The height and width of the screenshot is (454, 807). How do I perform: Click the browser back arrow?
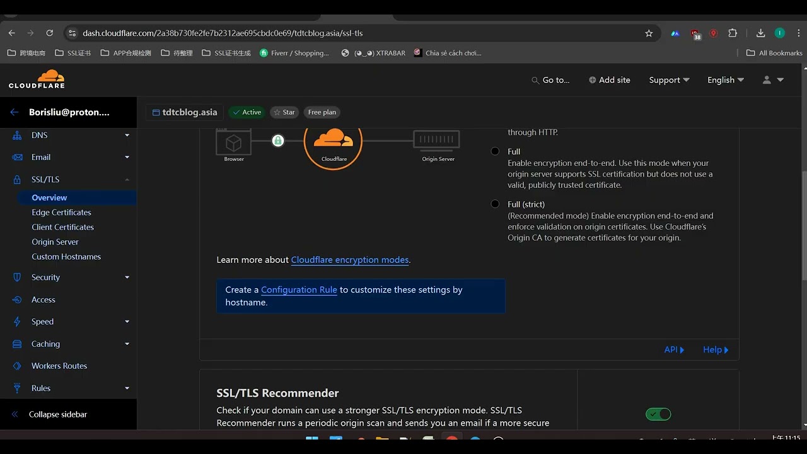tap(11, 33)
